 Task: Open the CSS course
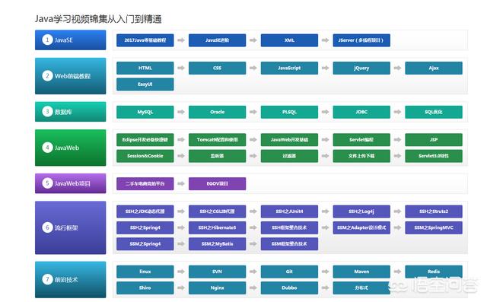(x=217, y=68)
